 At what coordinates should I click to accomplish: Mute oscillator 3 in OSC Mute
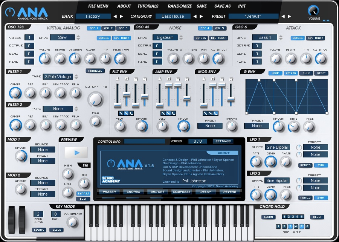coord(290,227)
